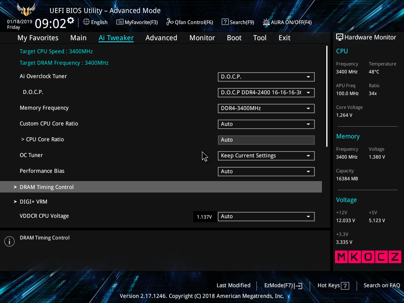Click the Search(F9) label
Image resolution: width=404 pixels, height=303 pixels.
tap(242, 22)
